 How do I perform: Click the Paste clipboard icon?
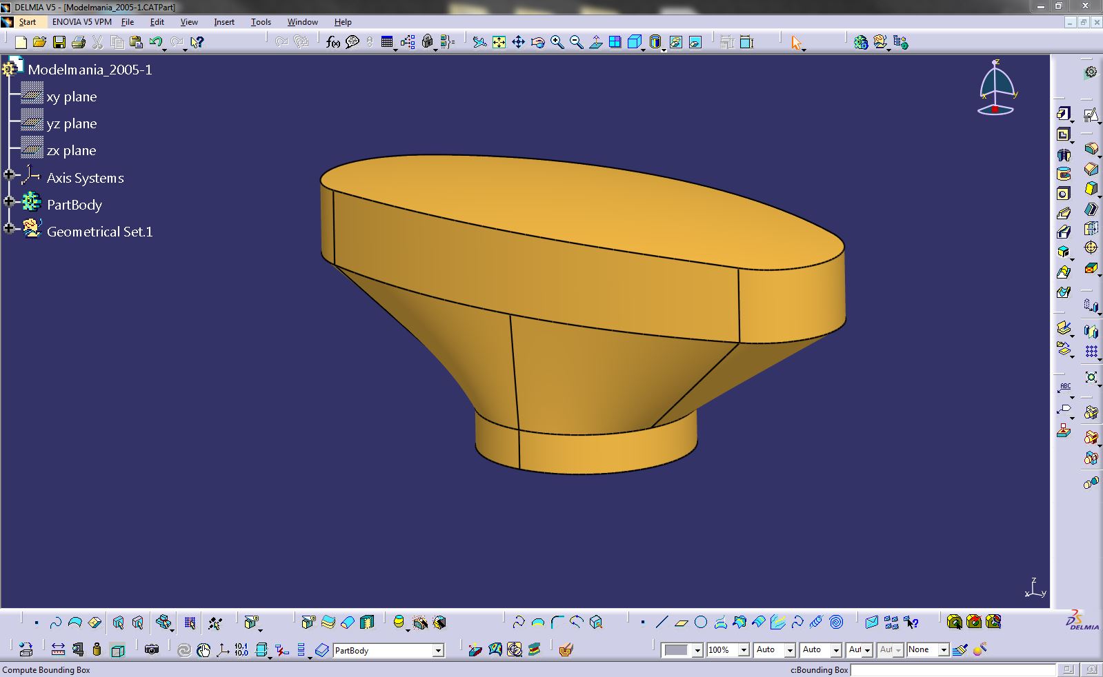pos(137,42)
